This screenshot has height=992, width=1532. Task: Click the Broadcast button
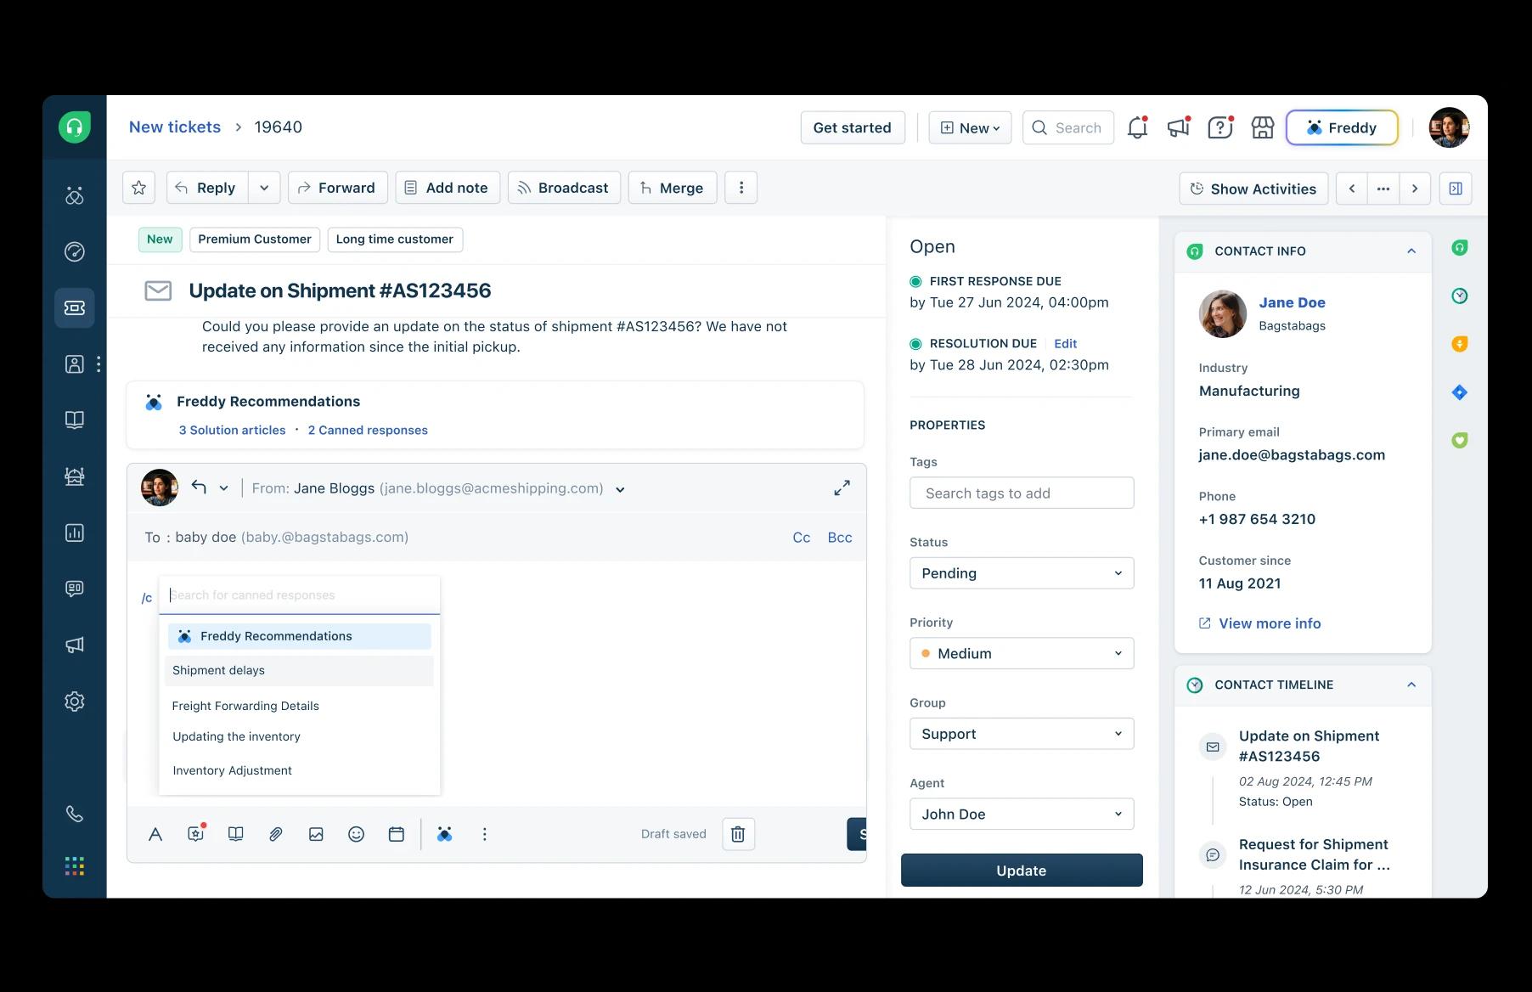[564, 188]
